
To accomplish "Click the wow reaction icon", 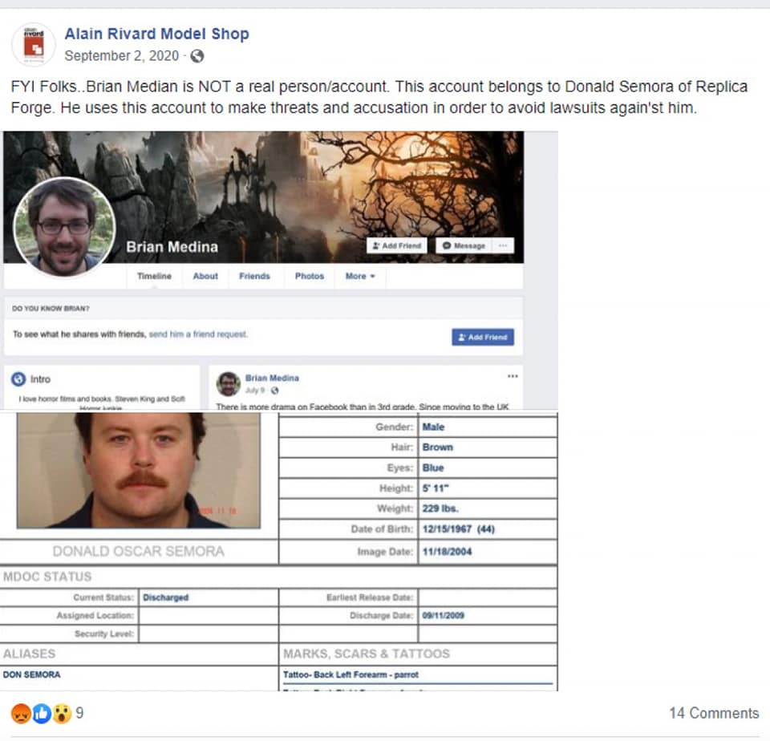I will tap(63, 714).
